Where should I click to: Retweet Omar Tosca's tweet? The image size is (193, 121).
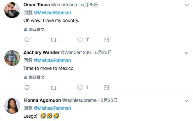click(54, 40)
